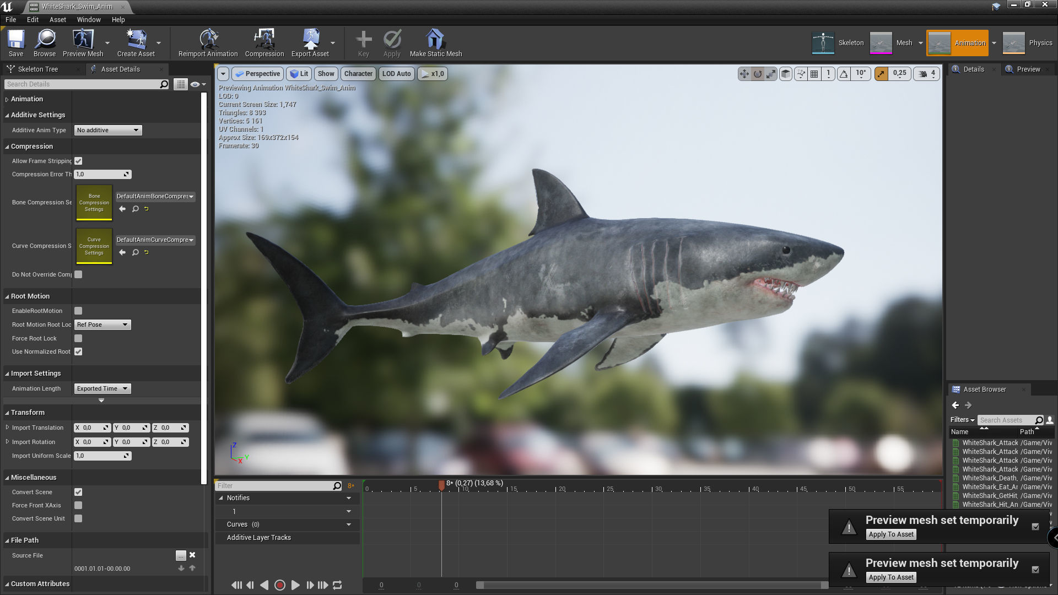Add a Key with the plus icon

(x=364, y=43)
